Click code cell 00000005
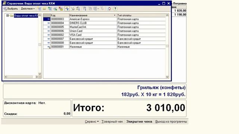This screenshot has height=134, width=239. pos(60,27)
